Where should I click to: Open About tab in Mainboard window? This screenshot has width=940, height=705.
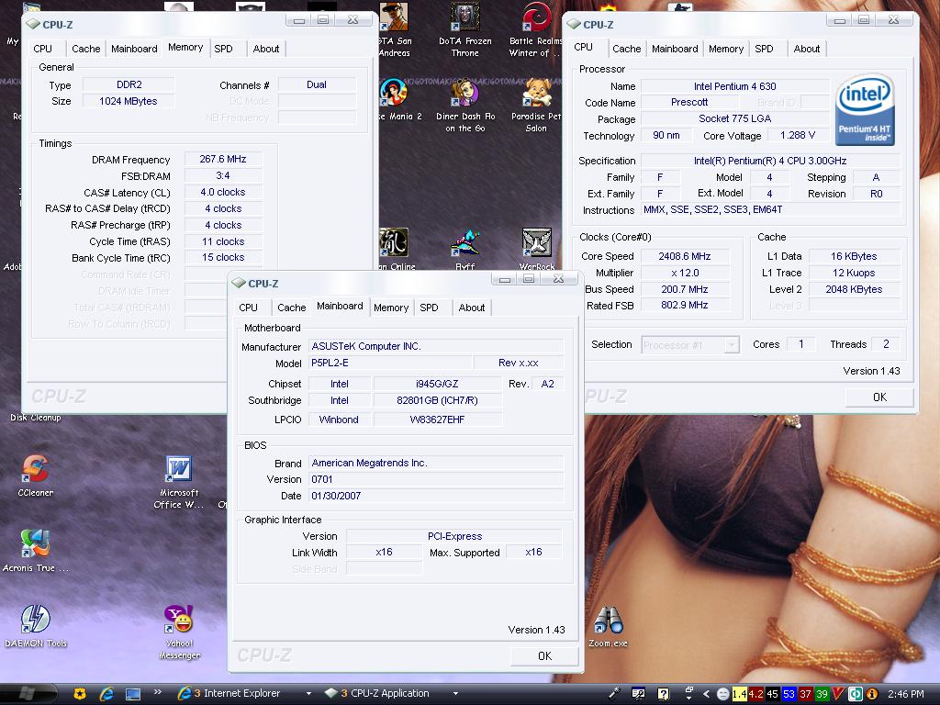471,308
